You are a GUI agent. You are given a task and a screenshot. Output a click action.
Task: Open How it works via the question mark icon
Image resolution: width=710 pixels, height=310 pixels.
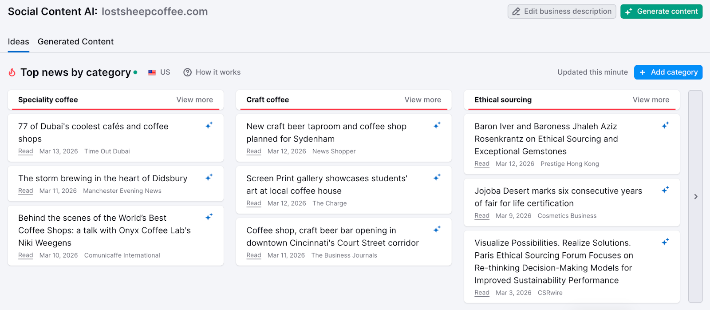click(x=187, y=72)
